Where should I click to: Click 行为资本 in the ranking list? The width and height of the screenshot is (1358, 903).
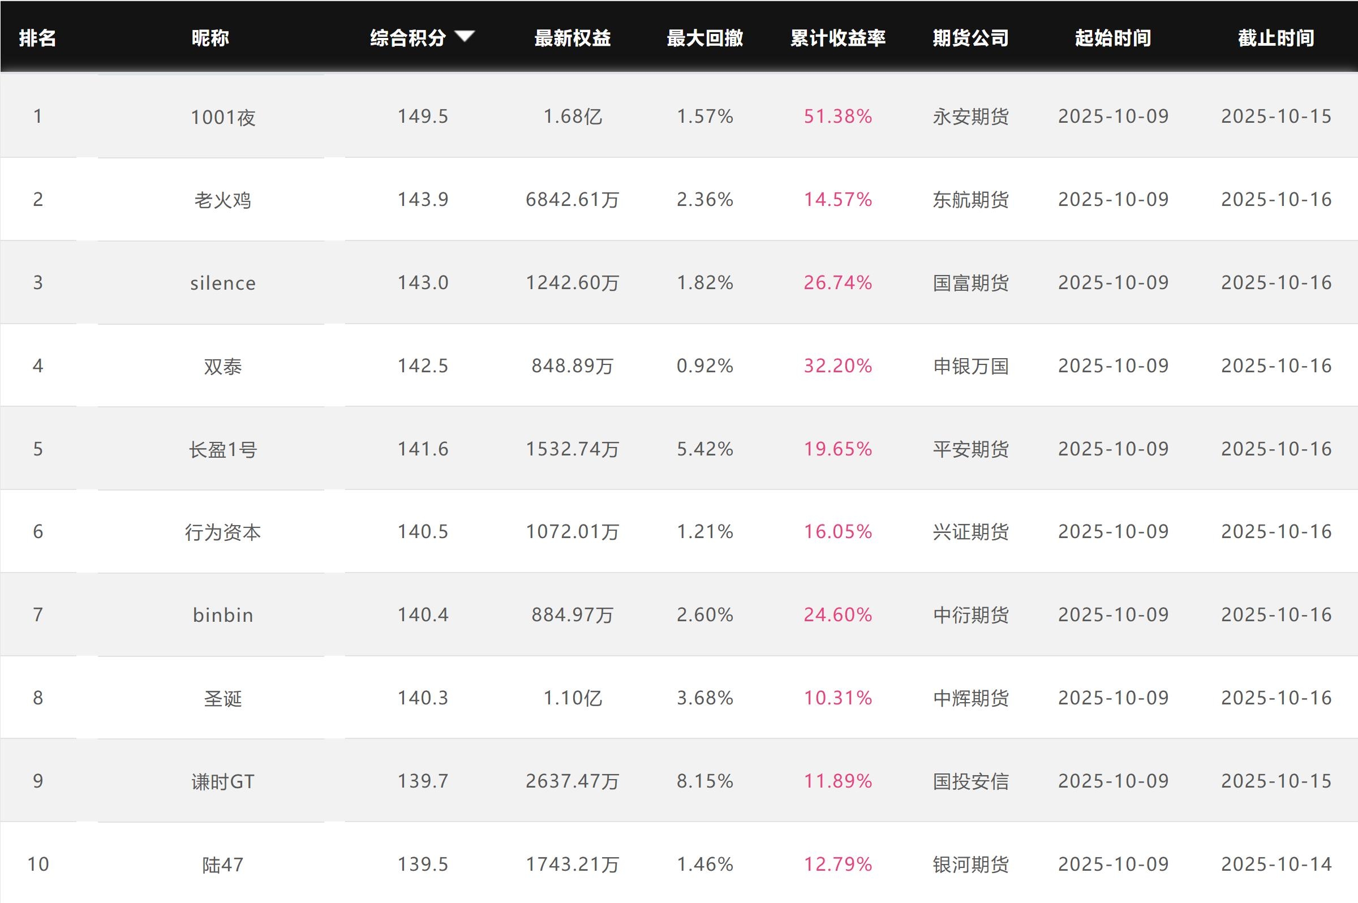pos(223,532)
